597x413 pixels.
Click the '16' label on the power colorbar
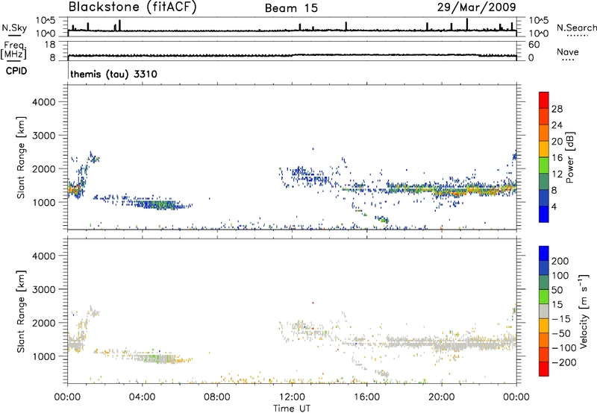[557, 158]
